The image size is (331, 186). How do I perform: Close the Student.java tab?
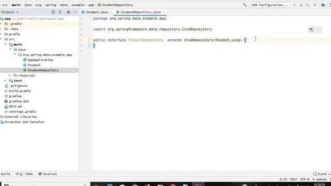pos(111,12)
